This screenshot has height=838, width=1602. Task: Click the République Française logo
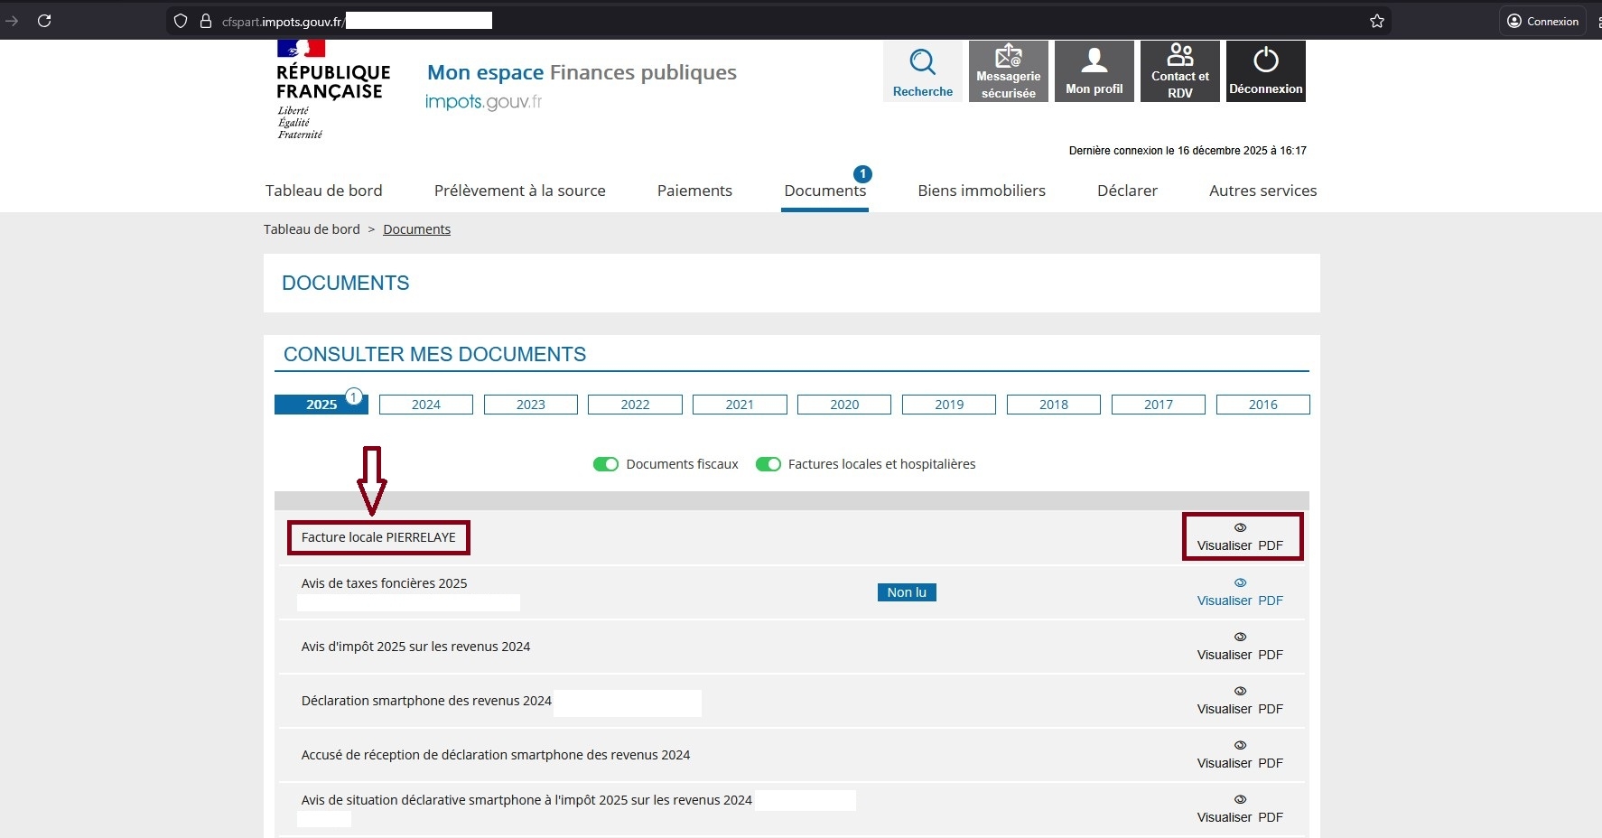(331, 88)
